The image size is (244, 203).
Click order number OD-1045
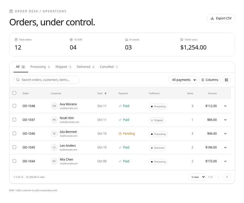coord(29,147)
